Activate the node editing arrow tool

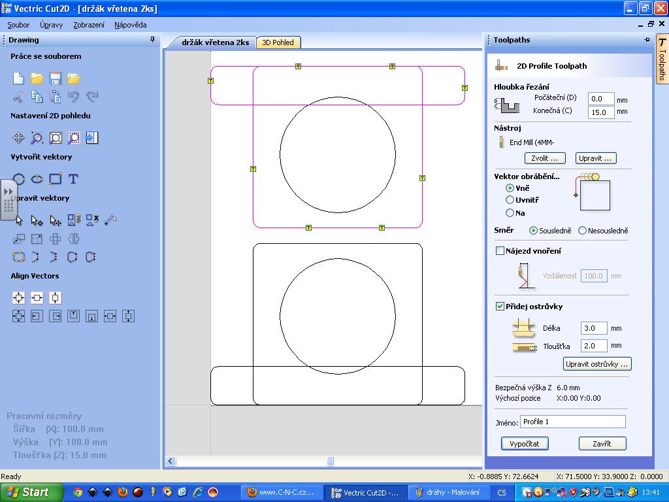pyautogui.click(x=37, y=221)
